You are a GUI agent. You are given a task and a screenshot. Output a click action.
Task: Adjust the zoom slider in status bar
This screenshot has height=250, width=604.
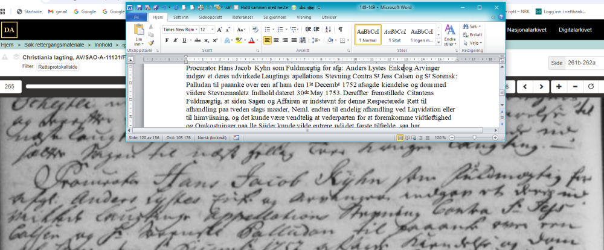pyautogui.click(x=474, y=137)
